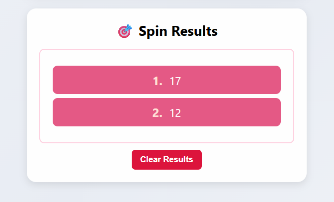Click the word "Clear" on the red button
The image size is (334, 202).
tap(150, 160)
